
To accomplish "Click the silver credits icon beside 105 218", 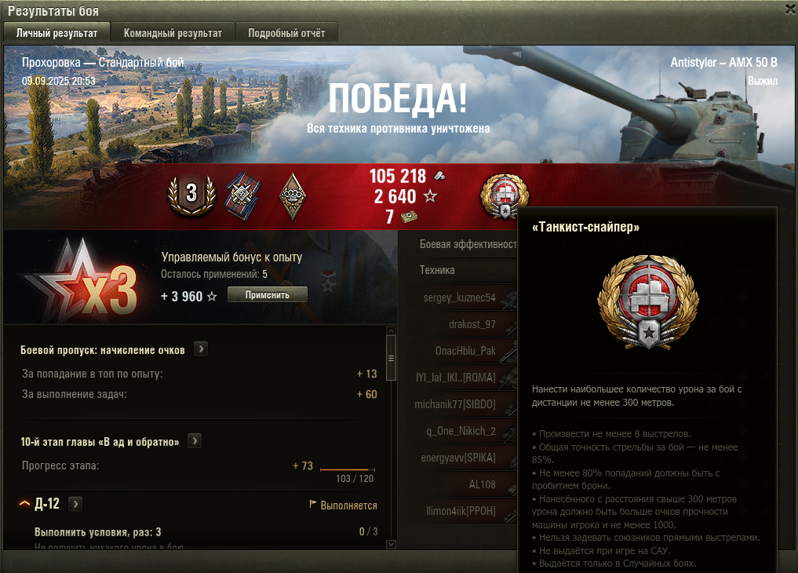I will 439,176.
